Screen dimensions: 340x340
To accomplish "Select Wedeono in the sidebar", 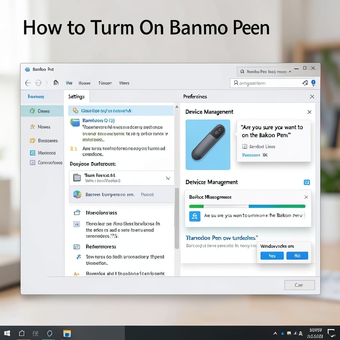I will [42, 153].
